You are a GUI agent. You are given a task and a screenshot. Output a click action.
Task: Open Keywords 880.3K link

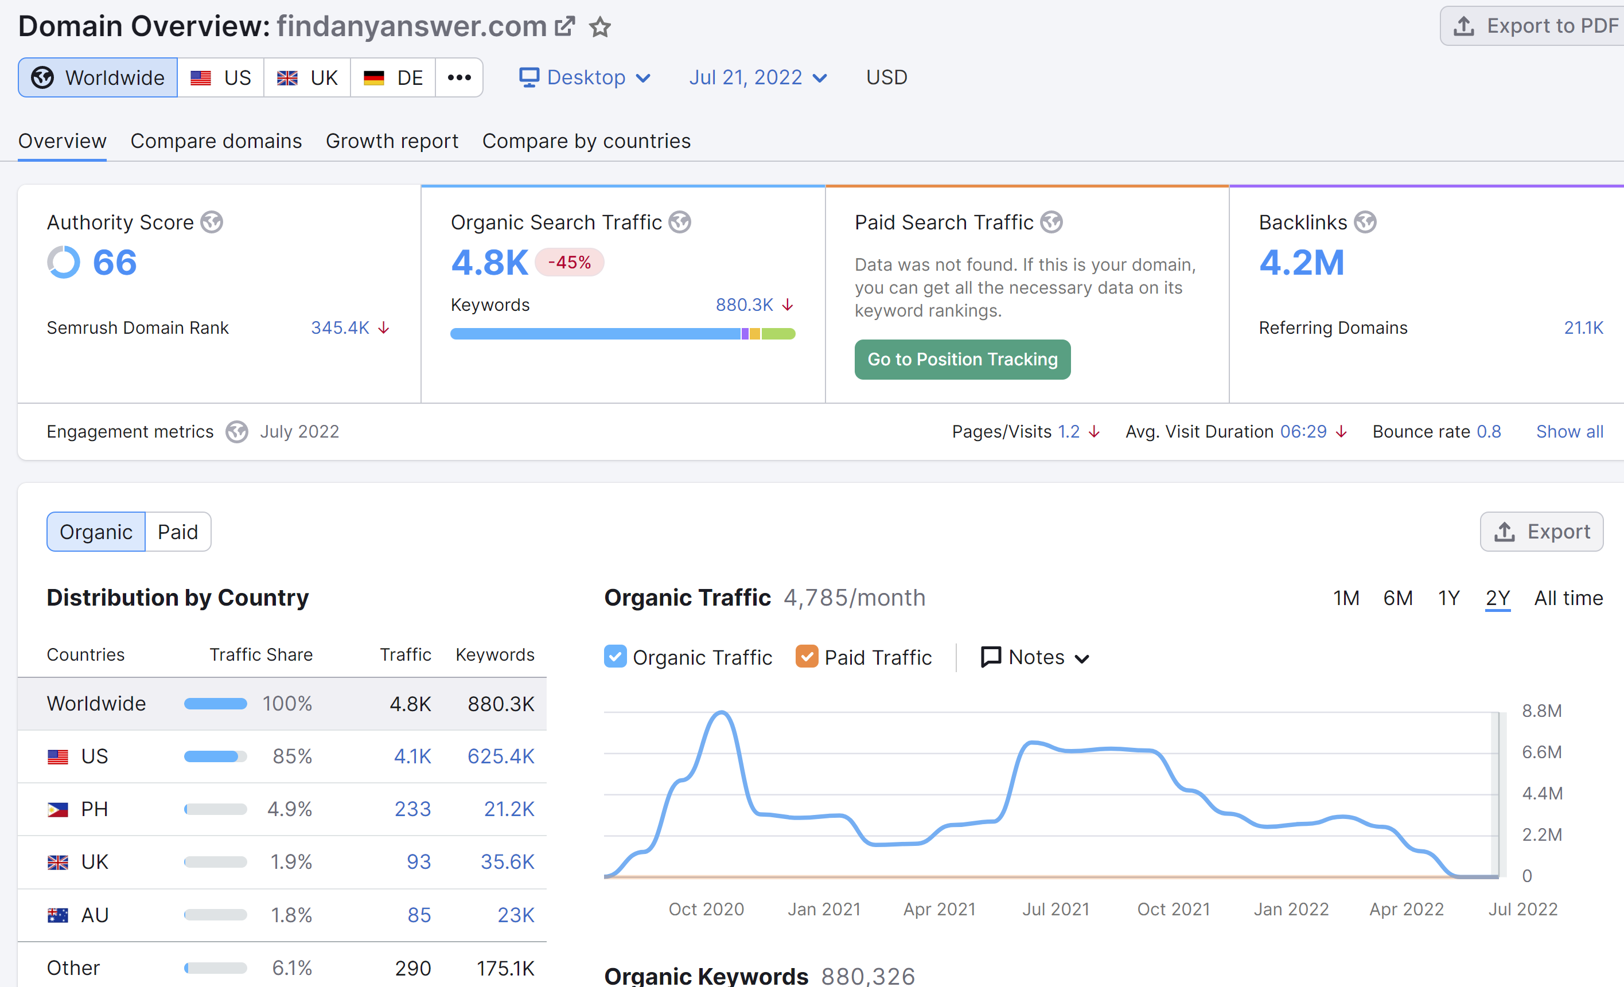pos(744,305)
